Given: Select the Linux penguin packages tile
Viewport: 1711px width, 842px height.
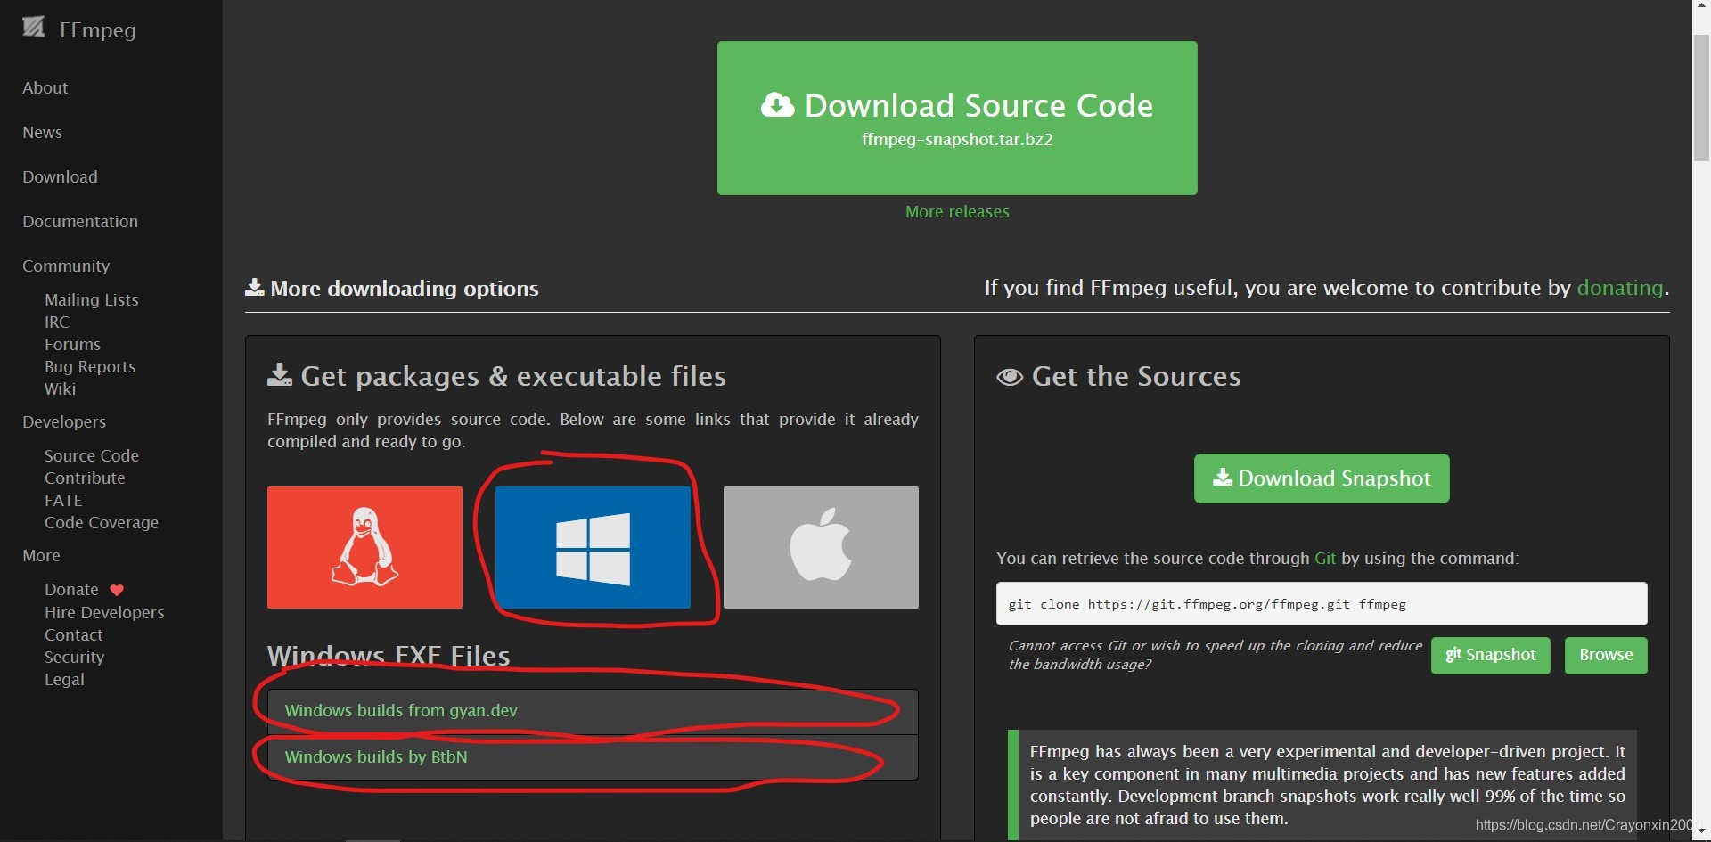Looking at the screenshot, I should (x=364, y=547).
